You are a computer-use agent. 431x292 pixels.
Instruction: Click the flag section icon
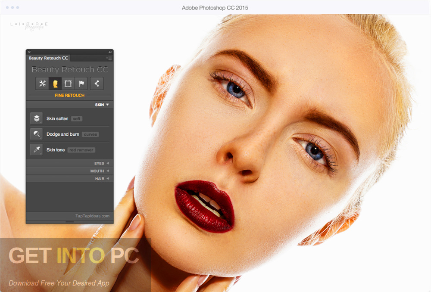pyautogui.click(x=81, y=84)
